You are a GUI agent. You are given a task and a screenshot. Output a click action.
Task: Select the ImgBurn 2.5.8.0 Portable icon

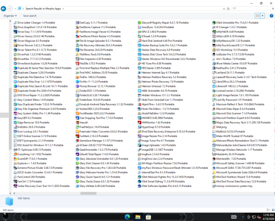(139, 154)
